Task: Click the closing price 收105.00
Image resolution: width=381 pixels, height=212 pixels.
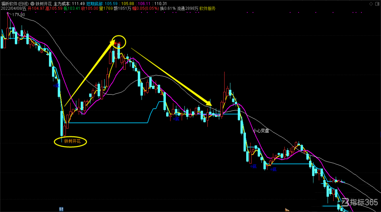Action: click(x=90, y=8)
